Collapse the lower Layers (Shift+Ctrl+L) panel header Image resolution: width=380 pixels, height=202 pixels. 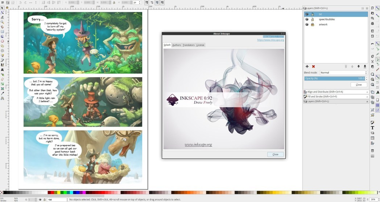[x=336, y=102]
